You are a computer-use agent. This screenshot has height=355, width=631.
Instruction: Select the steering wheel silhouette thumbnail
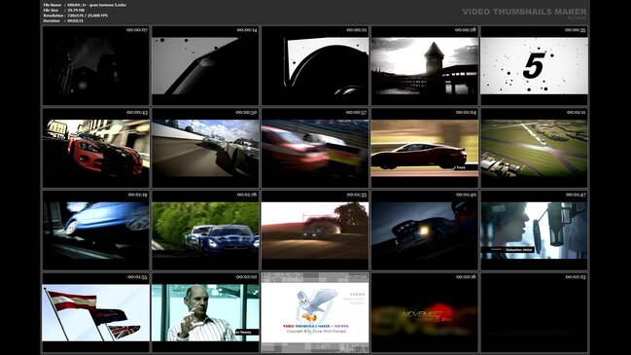point(315,65)
